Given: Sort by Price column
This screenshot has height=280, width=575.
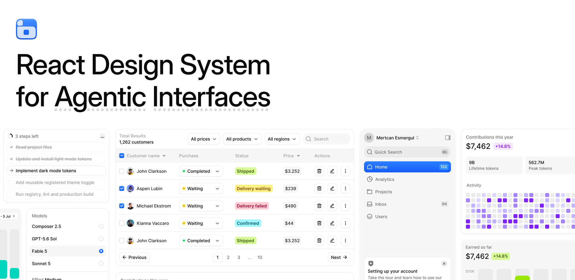Looking at the screenshot, I should click(292, 156).
